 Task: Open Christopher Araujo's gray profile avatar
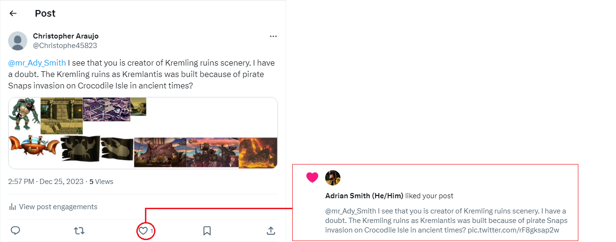pyautogui.click(x=18, y=41)
